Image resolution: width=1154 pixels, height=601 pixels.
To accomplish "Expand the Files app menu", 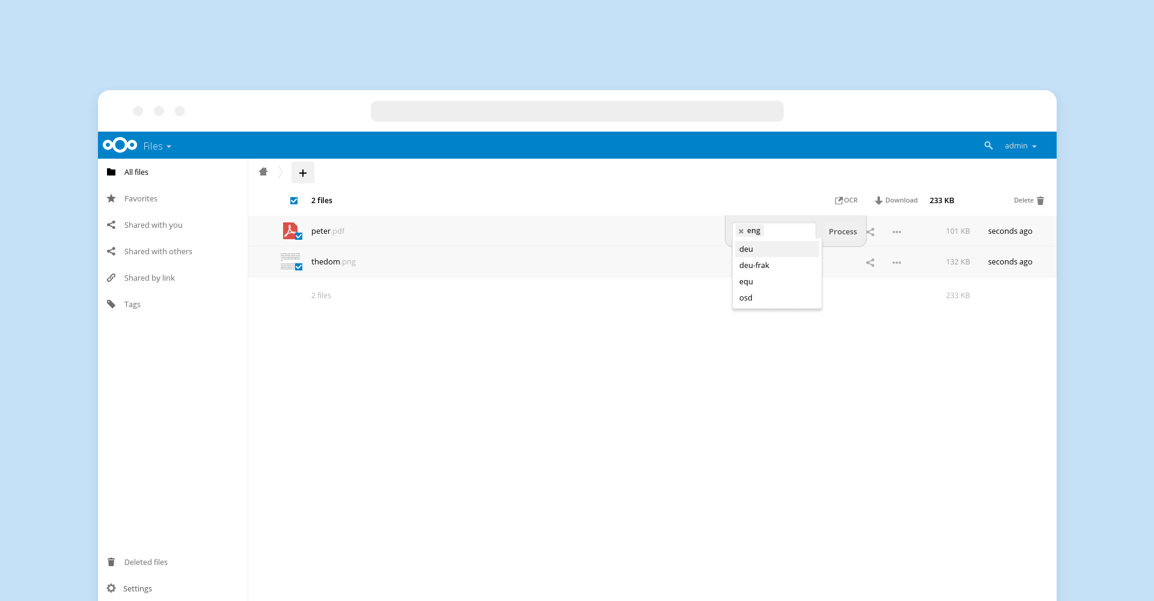I will pyautogui.click(x=157, y=146).
